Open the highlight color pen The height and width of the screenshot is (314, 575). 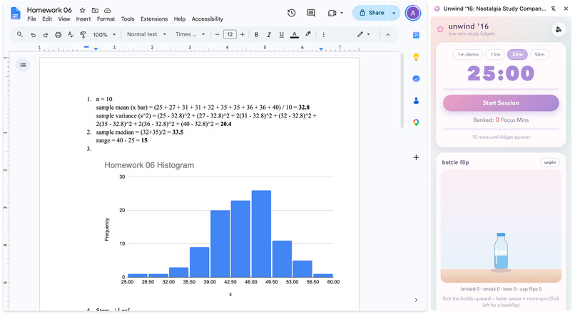pos(307,34)
